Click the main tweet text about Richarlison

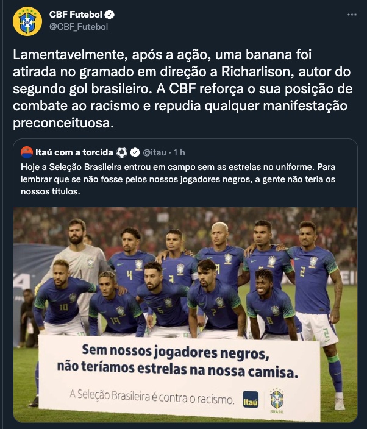182,88
